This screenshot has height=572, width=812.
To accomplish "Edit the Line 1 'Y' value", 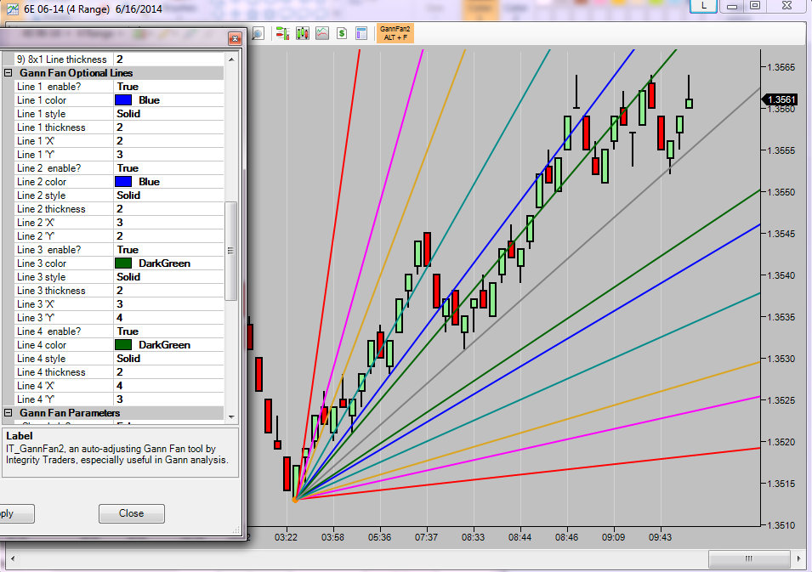I will (169, 154).
